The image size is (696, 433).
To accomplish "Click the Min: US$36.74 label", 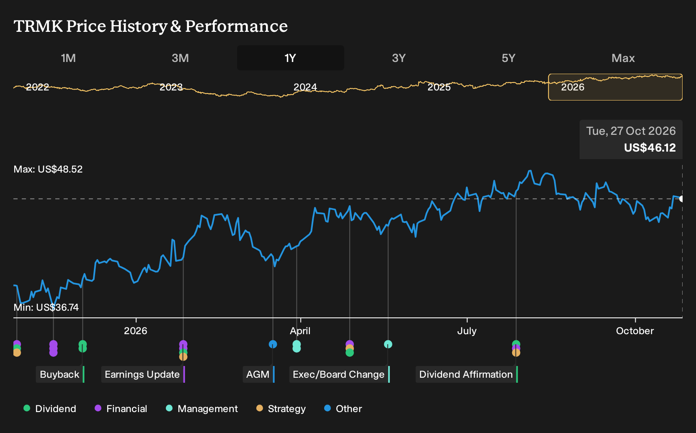I will coord(46,307).
